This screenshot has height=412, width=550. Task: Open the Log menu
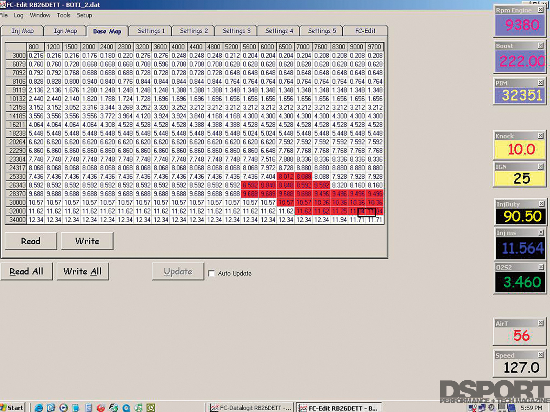click(x=18, y=15)
